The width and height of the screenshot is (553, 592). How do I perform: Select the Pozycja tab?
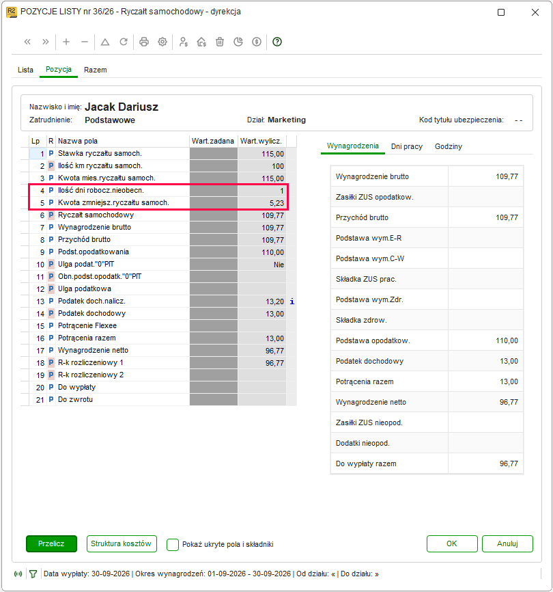click(59, 70)
